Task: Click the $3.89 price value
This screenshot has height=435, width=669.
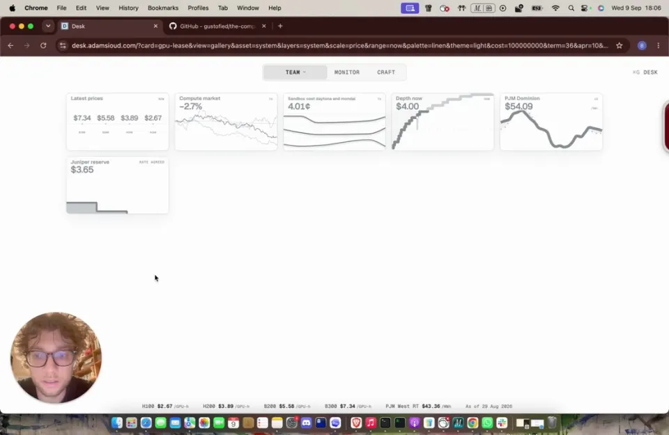Action: [x=130, y=118]
